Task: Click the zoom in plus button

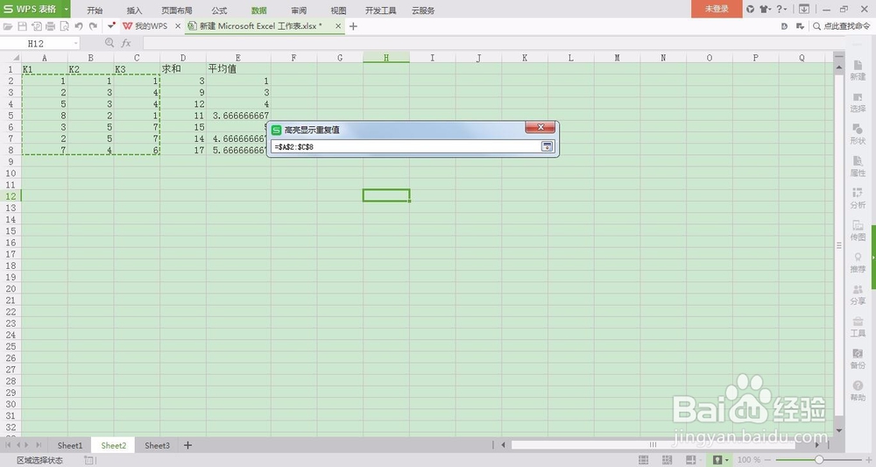Action: click(869, 460)
